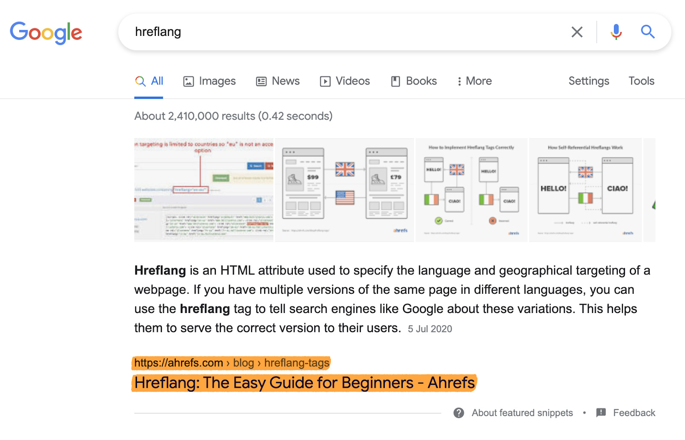Image resolution: width=685 pixels, height=440 pixels.
Task: Click the ahrefs.com blog URL breadcrumb
Action: [x=232, y=363]
